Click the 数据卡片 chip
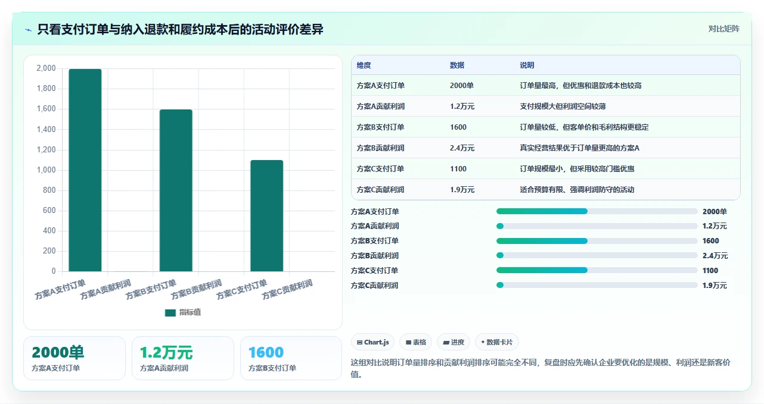This screenshot has height=404, width=764. pyautogui.click(x=497, y=342)
